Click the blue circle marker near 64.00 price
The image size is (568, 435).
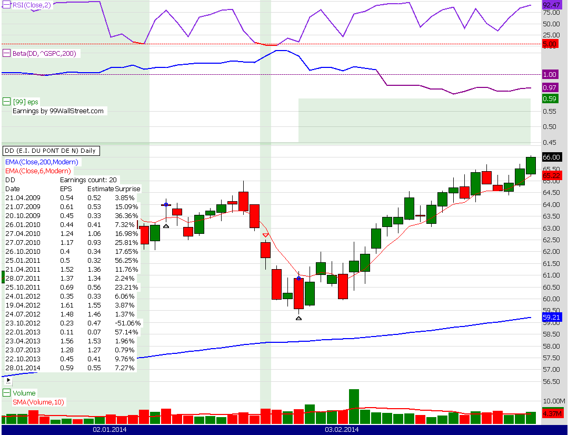coord(166,204)
